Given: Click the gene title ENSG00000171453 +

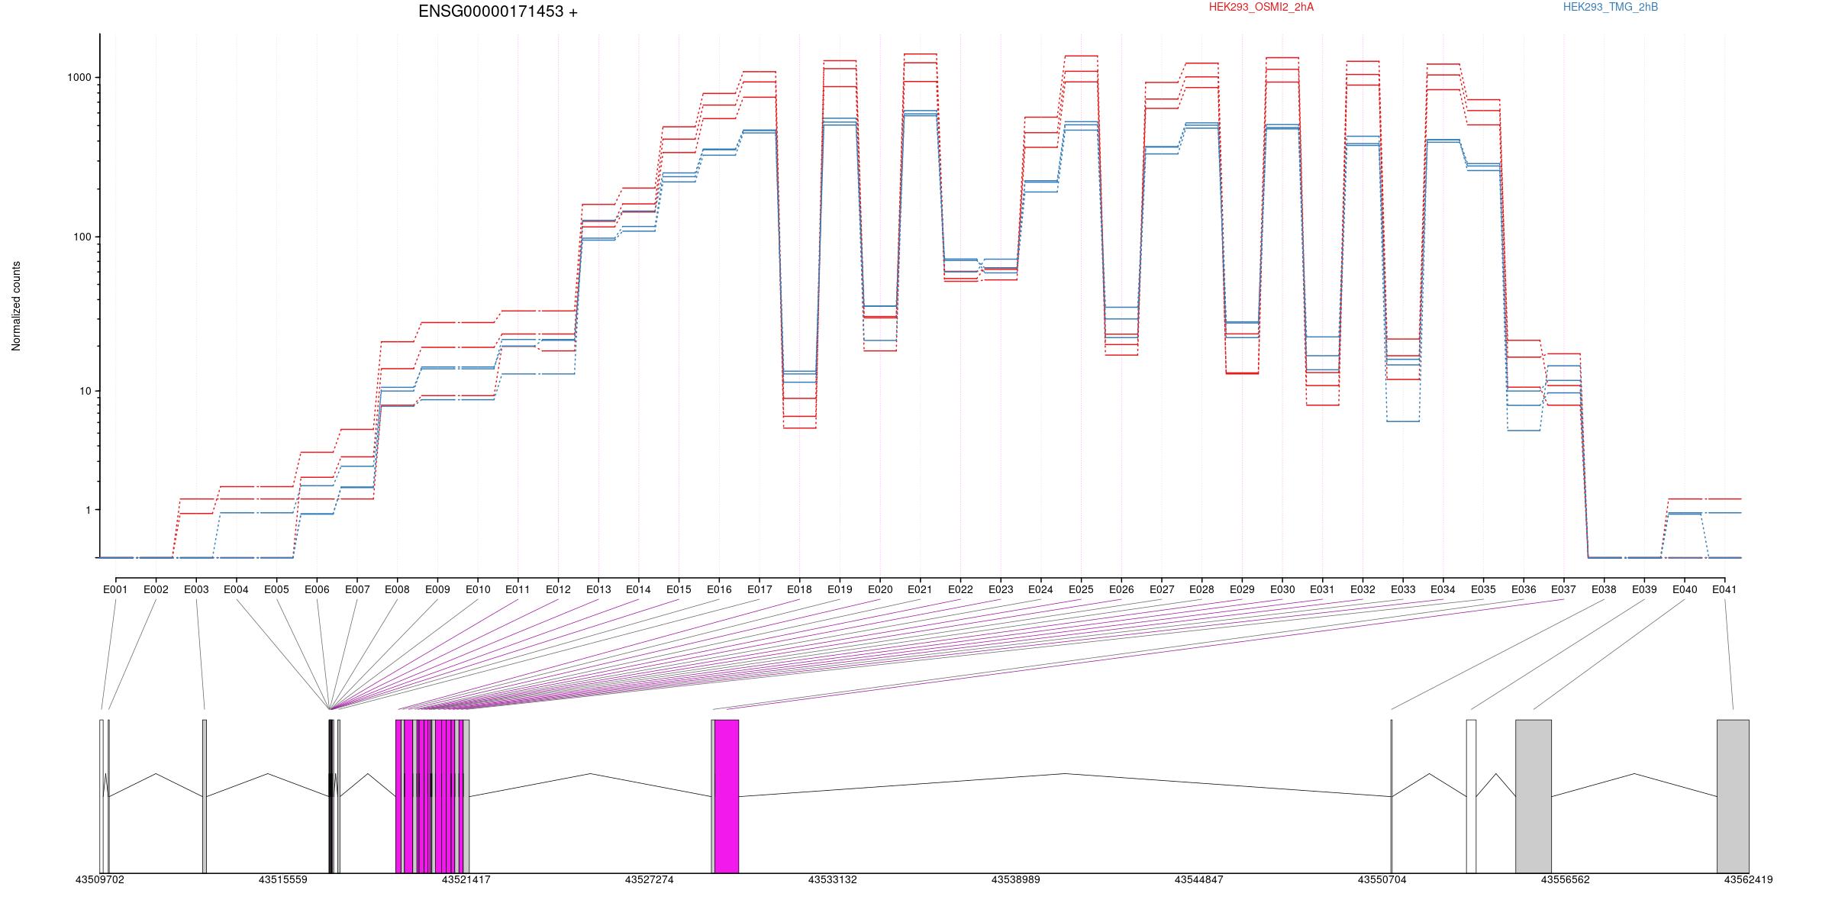Looking at the screenshot, I should (x=498, y=11).
